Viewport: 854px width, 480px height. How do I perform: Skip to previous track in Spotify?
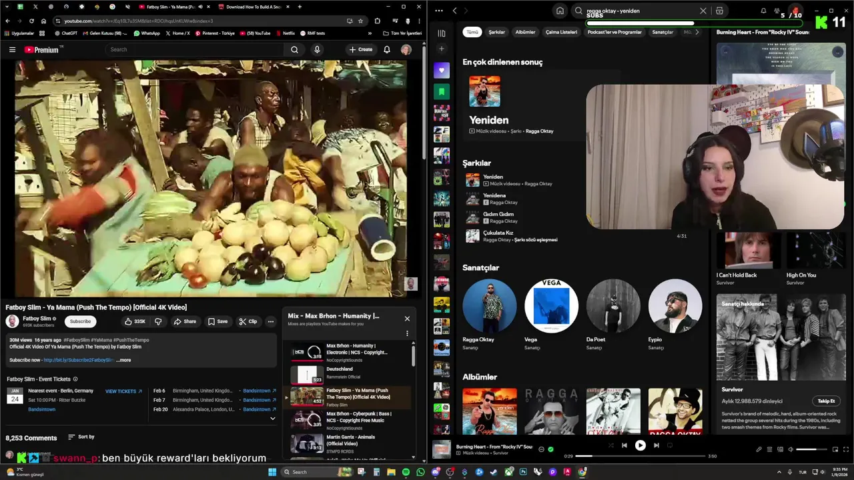pos(624,445)
